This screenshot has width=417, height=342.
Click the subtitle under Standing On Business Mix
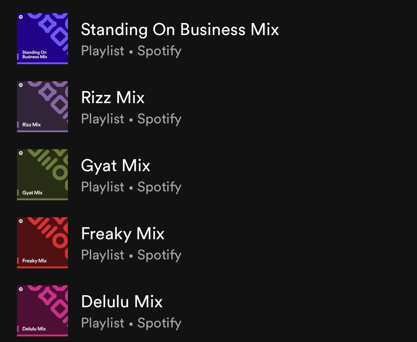pyautogui.click(x=131, y=51)
